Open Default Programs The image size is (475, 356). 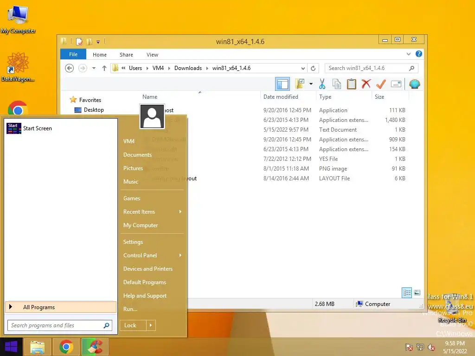145,282
